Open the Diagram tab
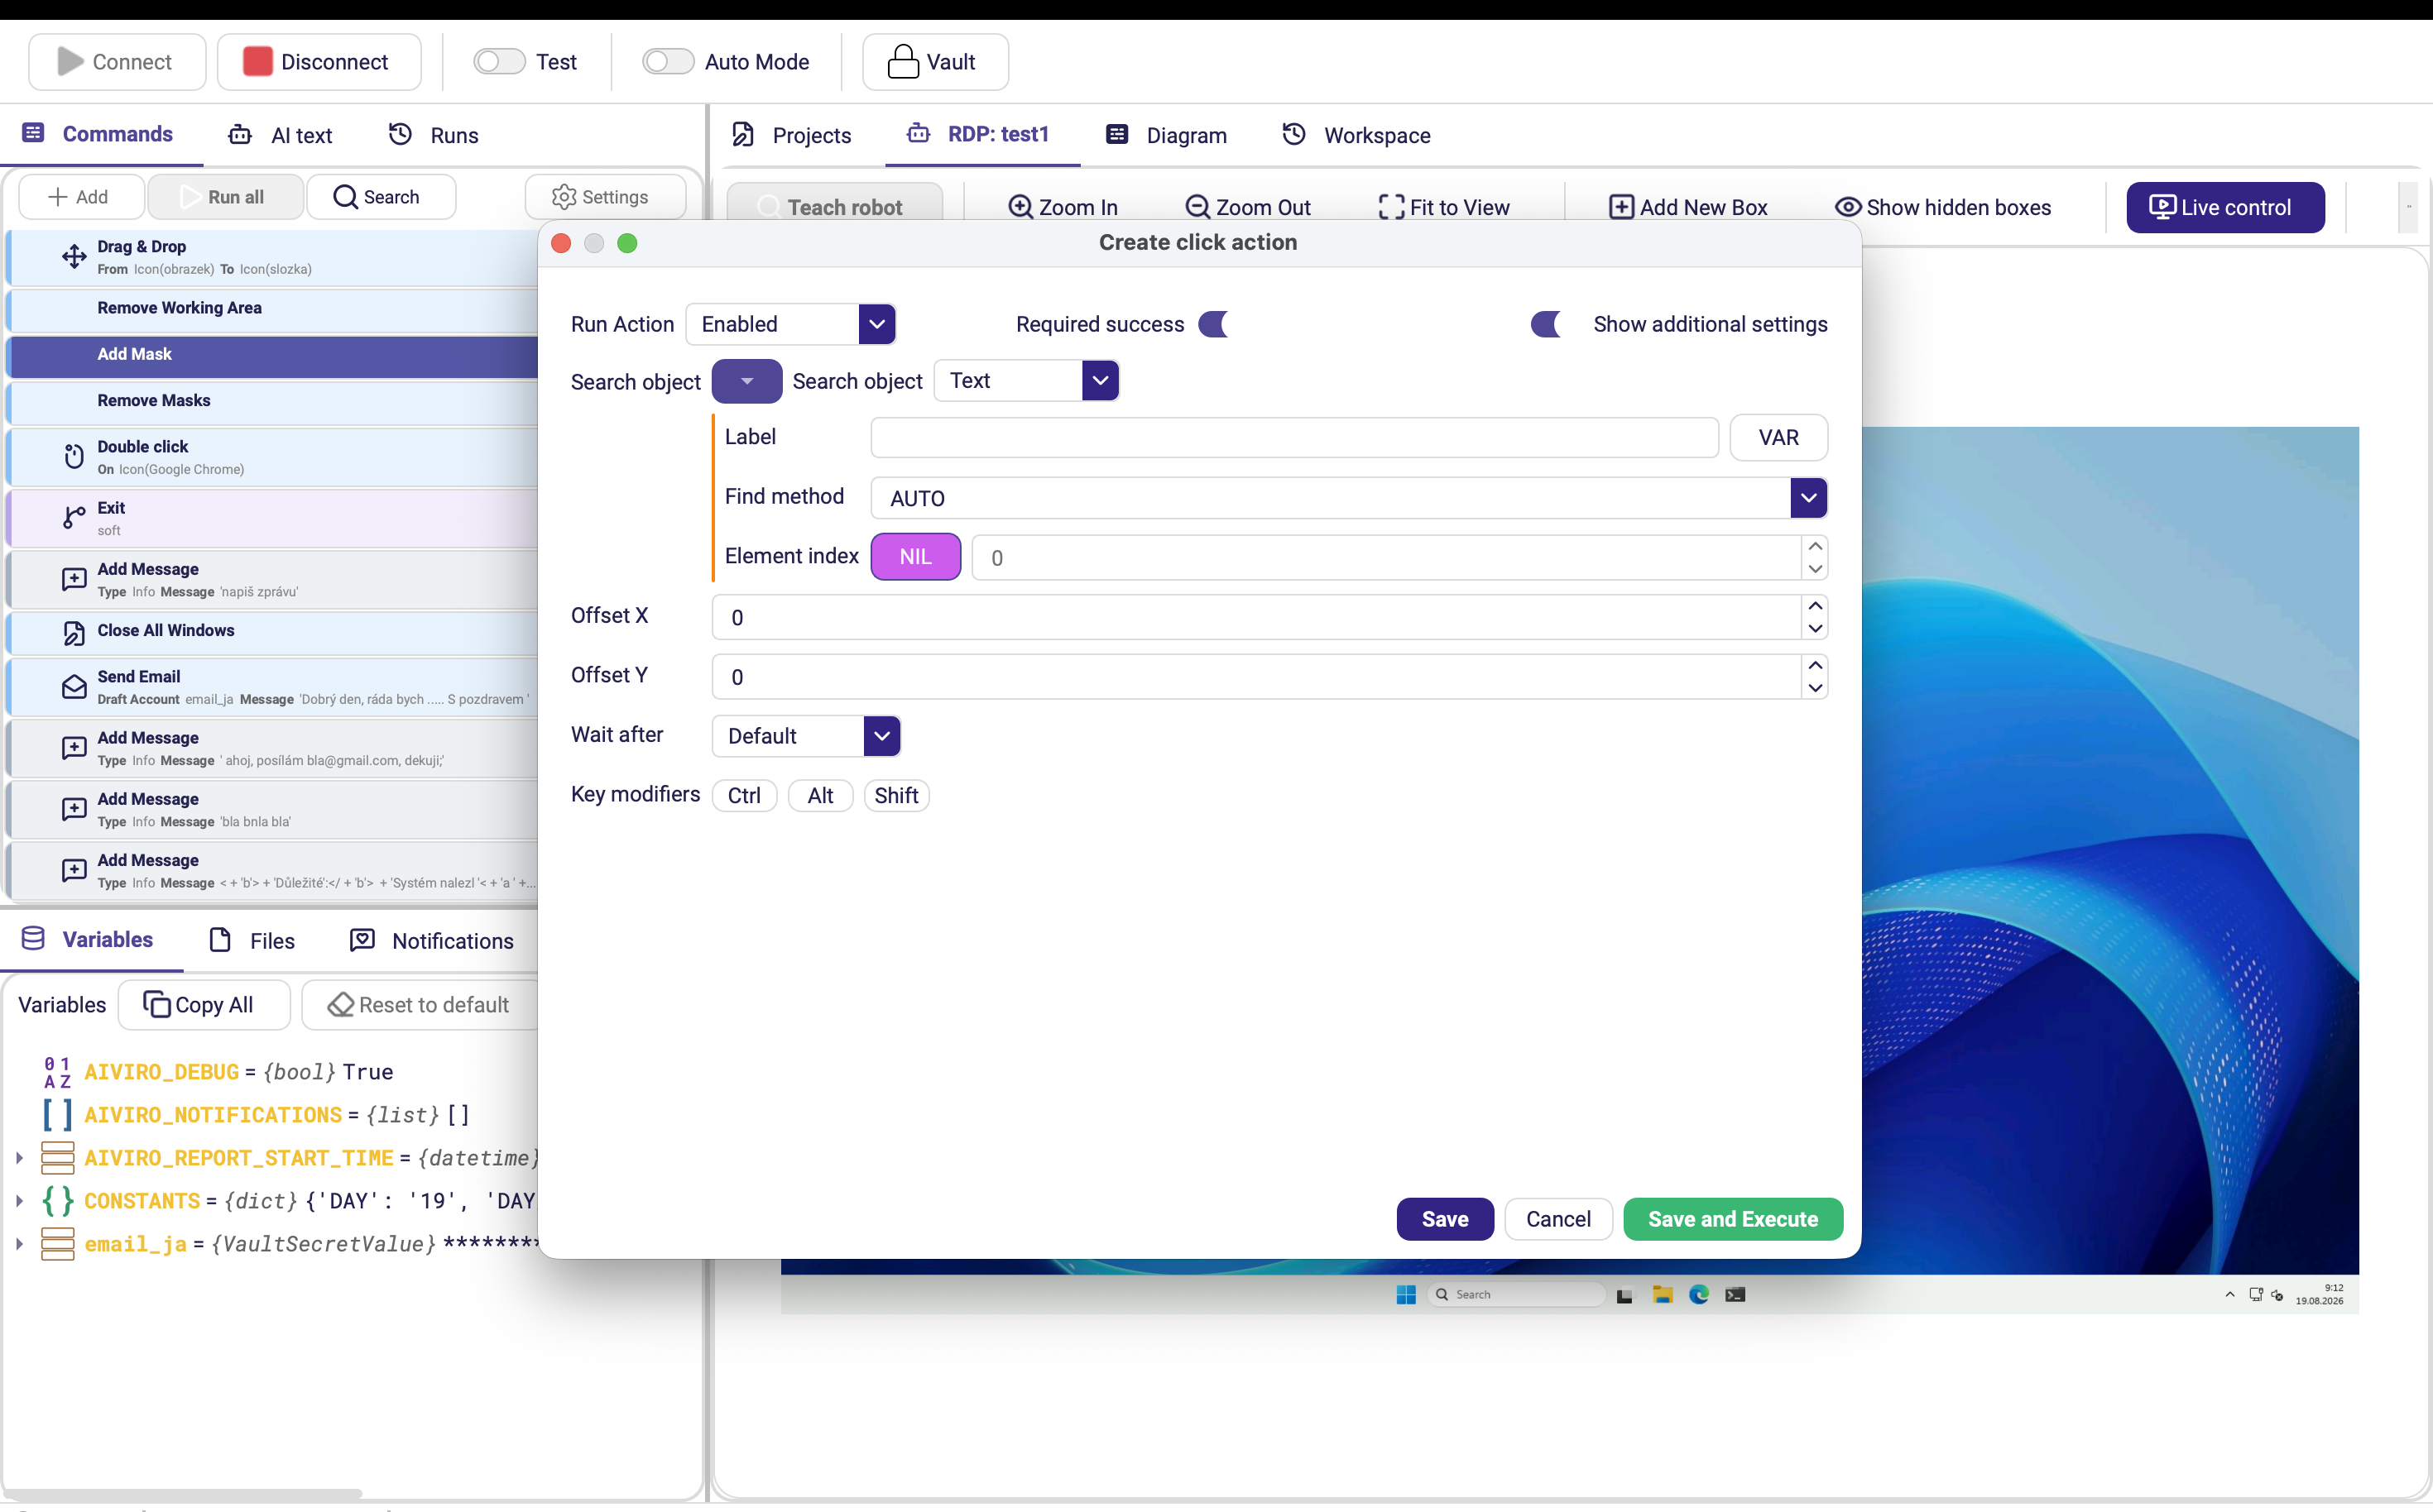 pyautogui.click(x=1167, y=135)
